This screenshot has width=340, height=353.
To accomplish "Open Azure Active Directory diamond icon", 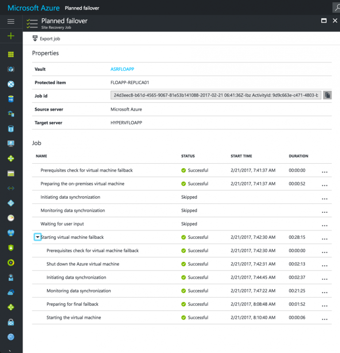I will pyautogui.click(x=11, y=203).
